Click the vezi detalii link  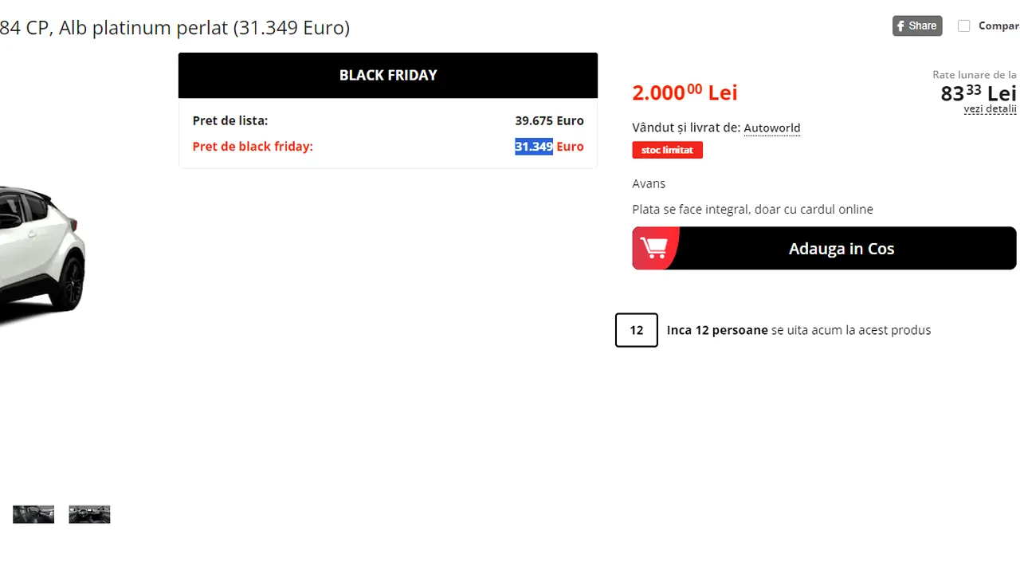point(991,109)
